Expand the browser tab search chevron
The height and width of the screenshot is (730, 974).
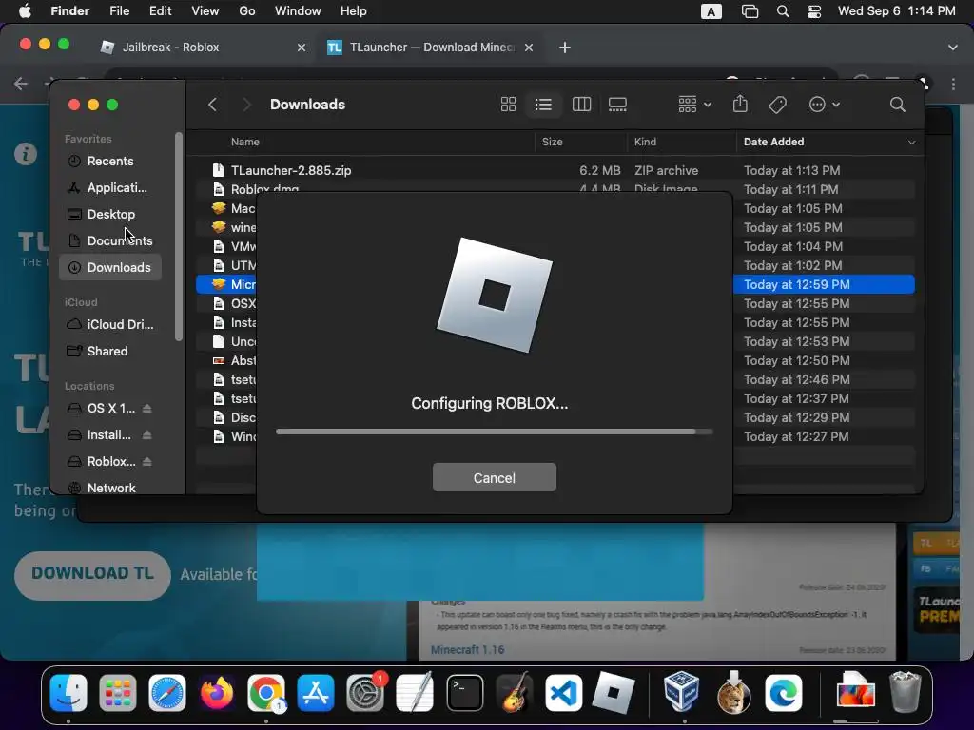click(x=953, y=48)
